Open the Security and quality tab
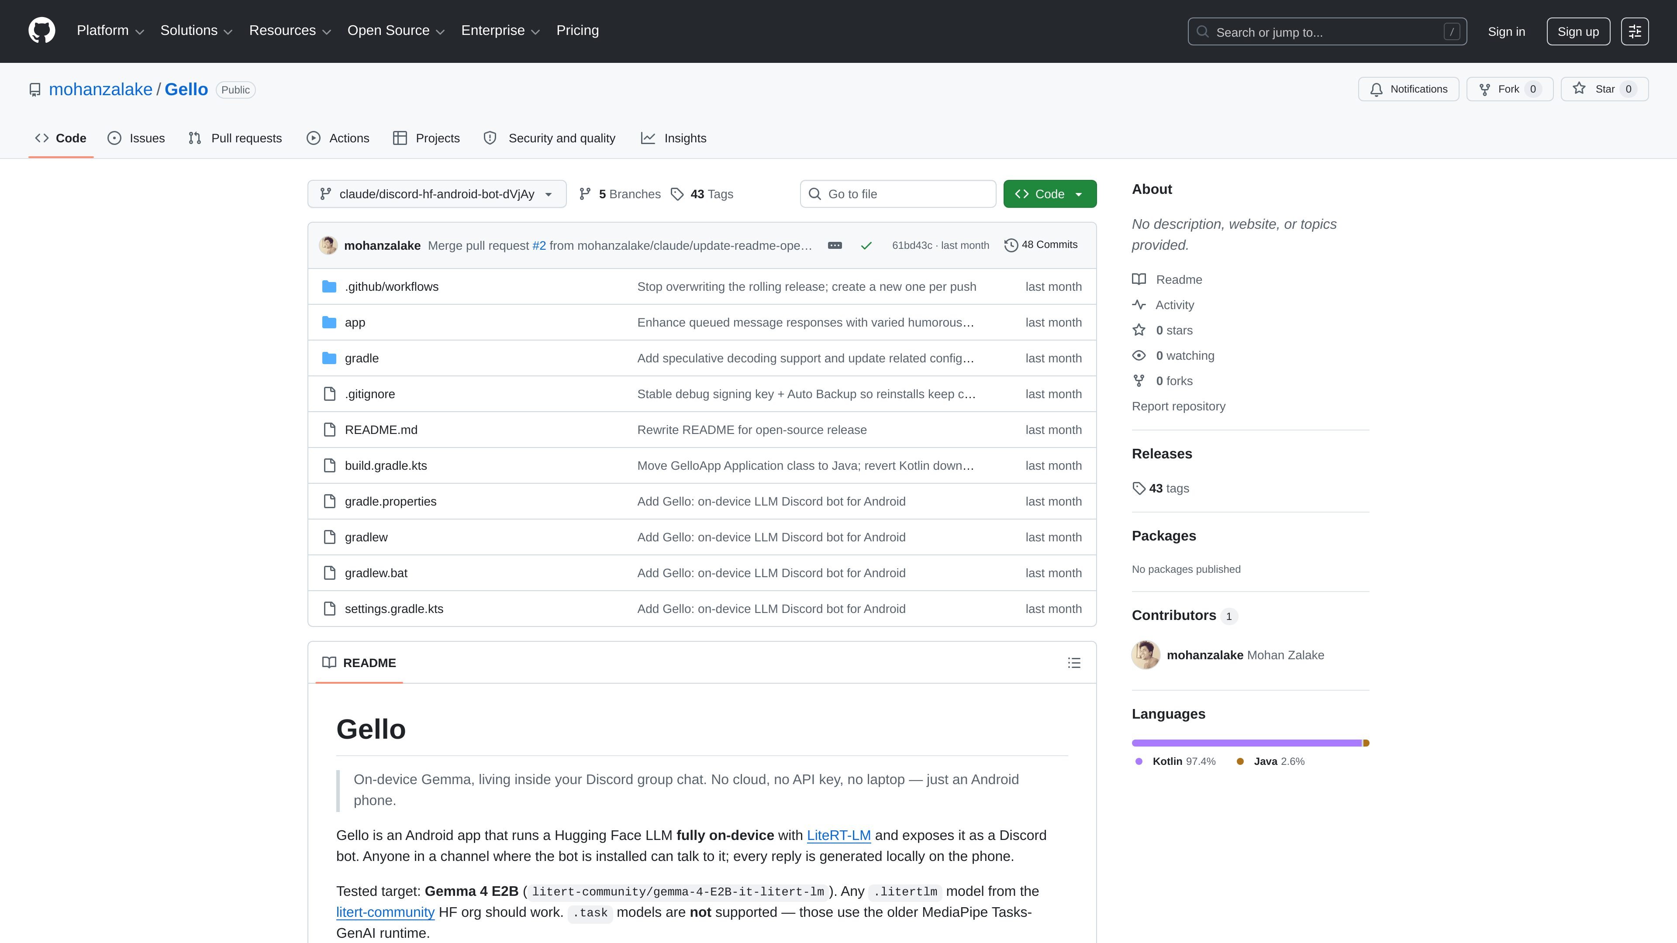 pos(549,138)
